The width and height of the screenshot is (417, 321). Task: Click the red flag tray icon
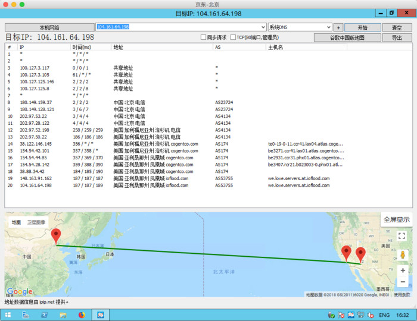341,315
